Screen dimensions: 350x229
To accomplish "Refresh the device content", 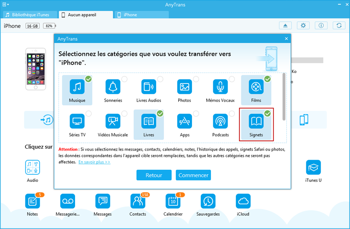I will point(339,25).
